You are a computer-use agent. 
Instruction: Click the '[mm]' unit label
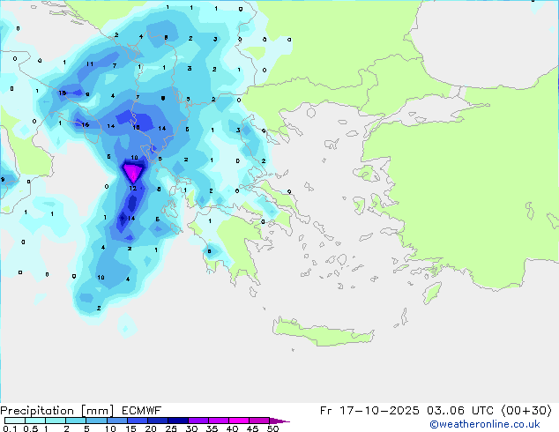pos(97,411)
